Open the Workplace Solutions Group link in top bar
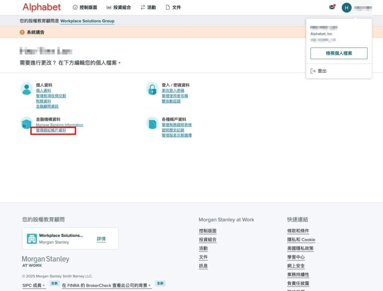The image size is (383, 291). click(x=87, y=21)
